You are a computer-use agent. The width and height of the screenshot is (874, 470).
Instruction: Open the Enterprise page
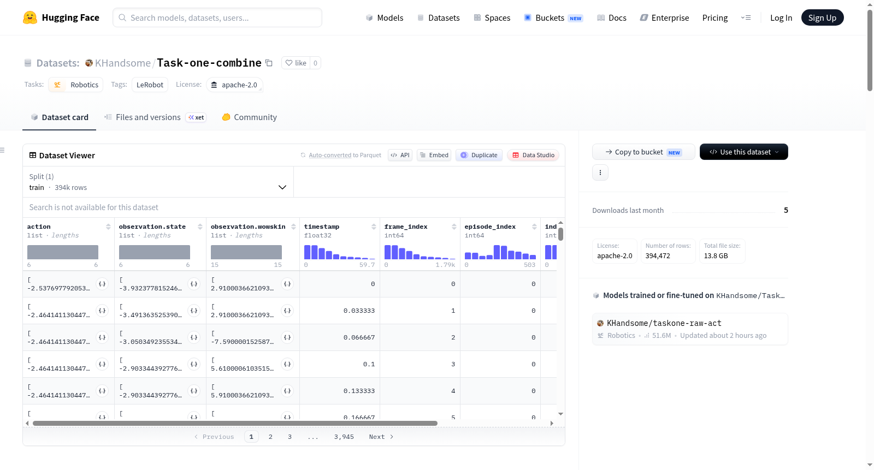click(x=665, y=17)
